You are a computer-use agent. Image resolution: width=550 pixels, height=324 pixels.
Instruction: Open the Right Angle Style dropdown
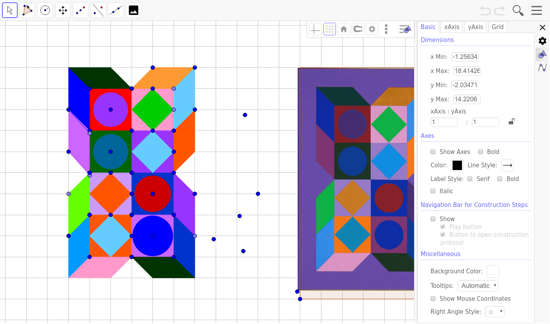495,312
